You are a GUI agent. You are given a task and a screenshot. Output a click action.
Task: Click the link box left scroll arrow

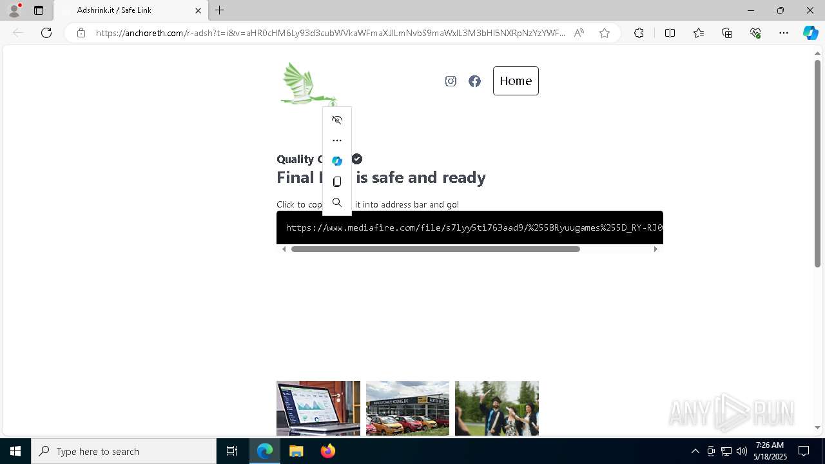pos(284,249)
